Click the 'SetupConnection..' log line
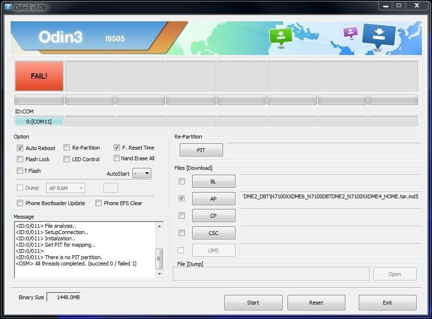432x319 pixels. coord(52,232)
